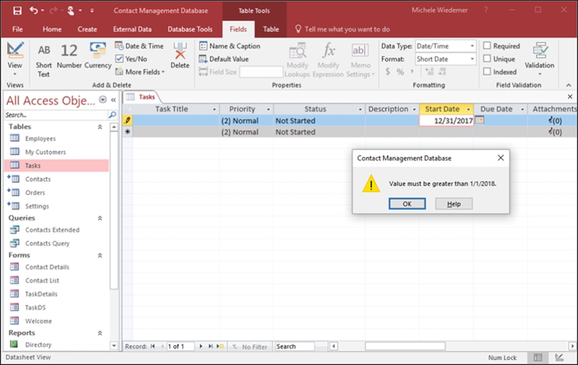
Task: Set the field's Default Value
Action: tap(224, 59)
